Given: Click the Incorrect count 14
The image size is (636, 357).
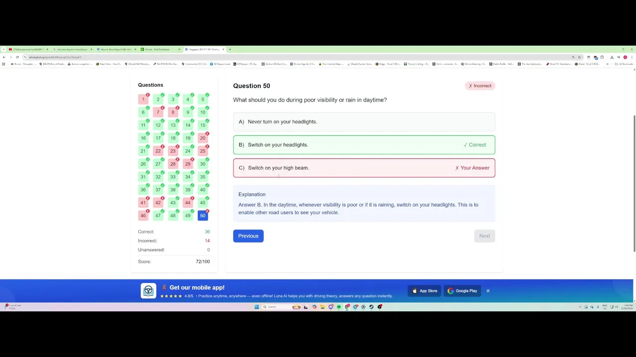Looking at the screenshot, I should pyautogui.click(x=207, y=240).
